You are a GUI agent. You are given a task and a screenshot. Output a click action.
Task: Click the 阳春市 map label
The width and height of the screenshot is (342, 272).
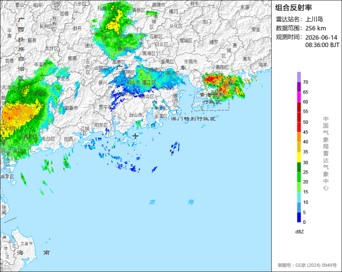(71, 108)
